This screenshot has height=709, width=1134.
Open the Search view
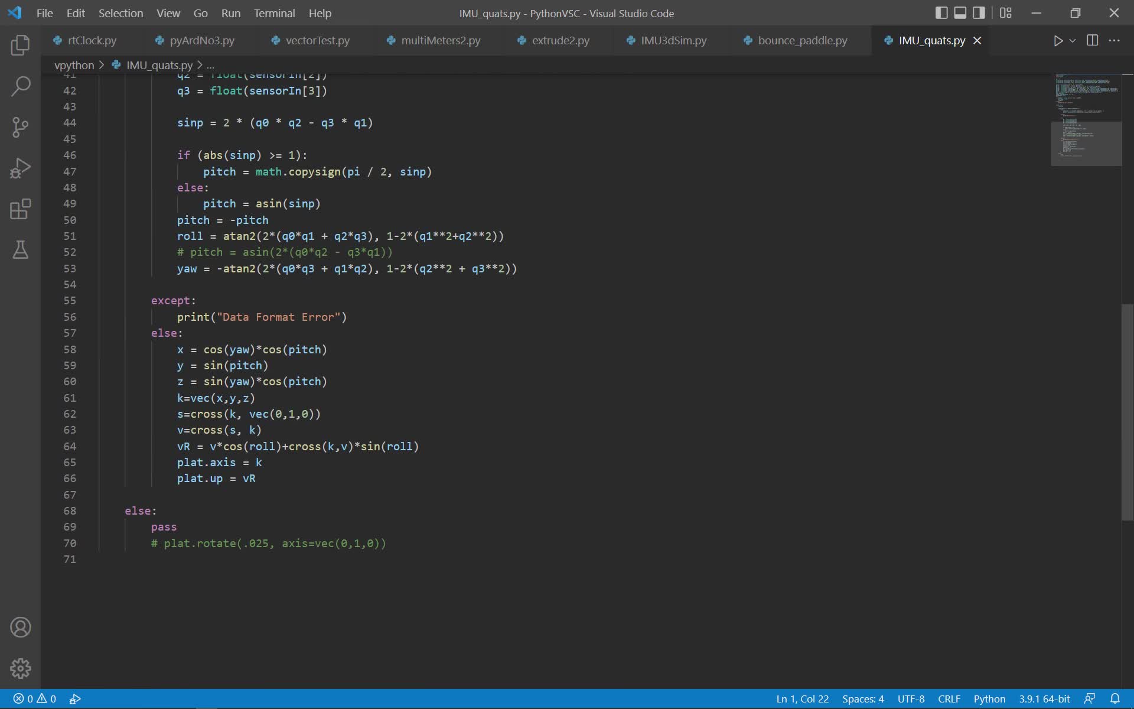click(x=20, y=86)
